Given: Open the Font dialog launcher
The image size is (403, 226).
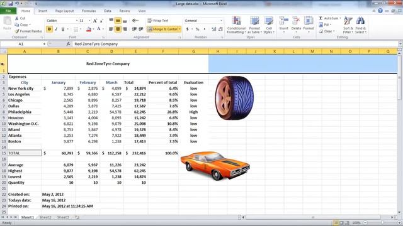Looking at the screenshot, I should click(103, 38).
